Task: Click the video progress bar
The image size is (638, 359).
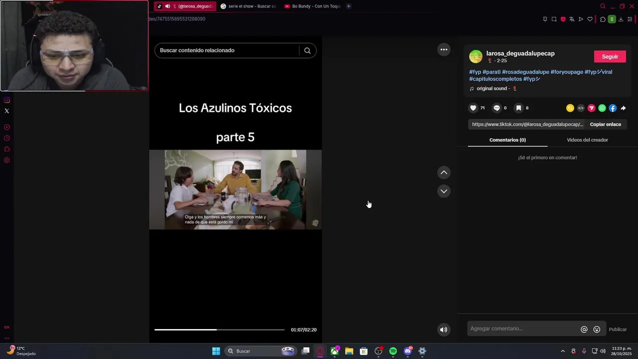Action: [x=219, y=330]
